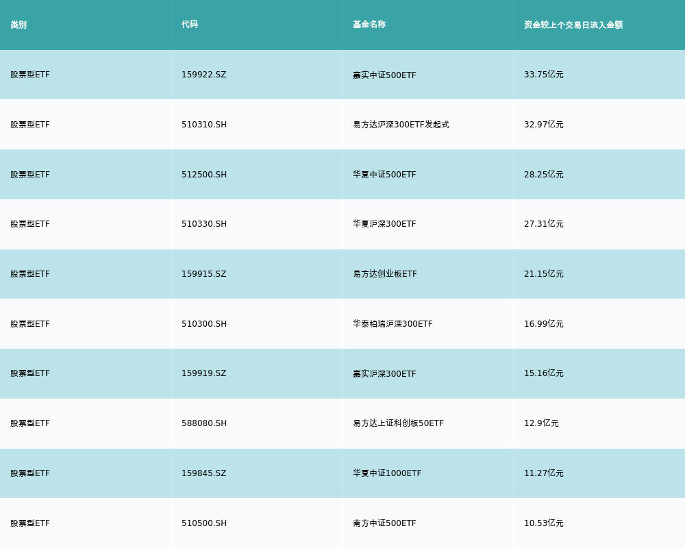Select fund 易方达创业板ETF
The height and width of the screenshot is (548, 685).
click(x=385, y=274)
